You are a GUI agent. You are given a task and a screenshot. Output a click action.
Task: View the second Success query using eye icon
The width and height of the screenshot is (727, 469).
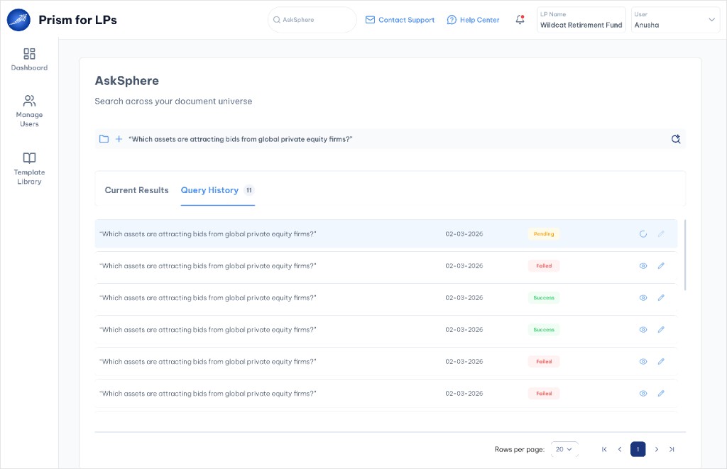(643, 330)
